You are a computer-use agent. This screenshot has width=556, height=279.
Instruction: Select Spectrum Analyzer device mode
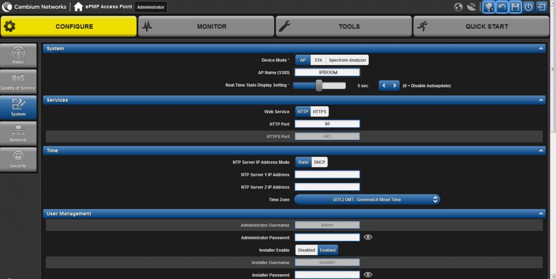coord(347,60)
